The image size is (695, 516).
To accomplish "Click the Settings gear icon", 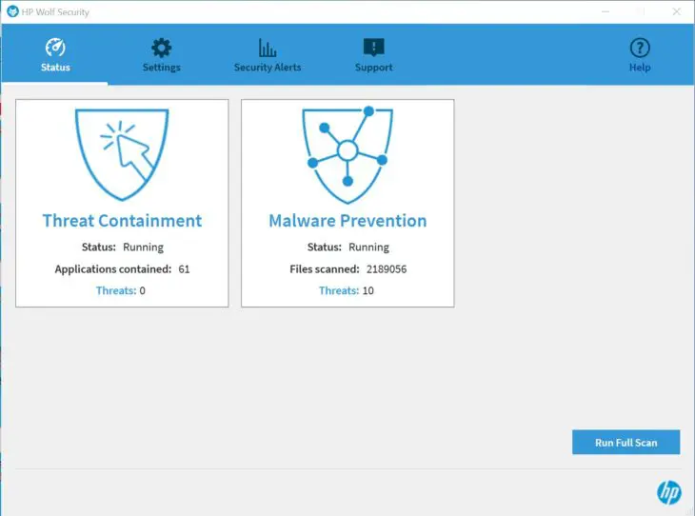I will (161, 48).
